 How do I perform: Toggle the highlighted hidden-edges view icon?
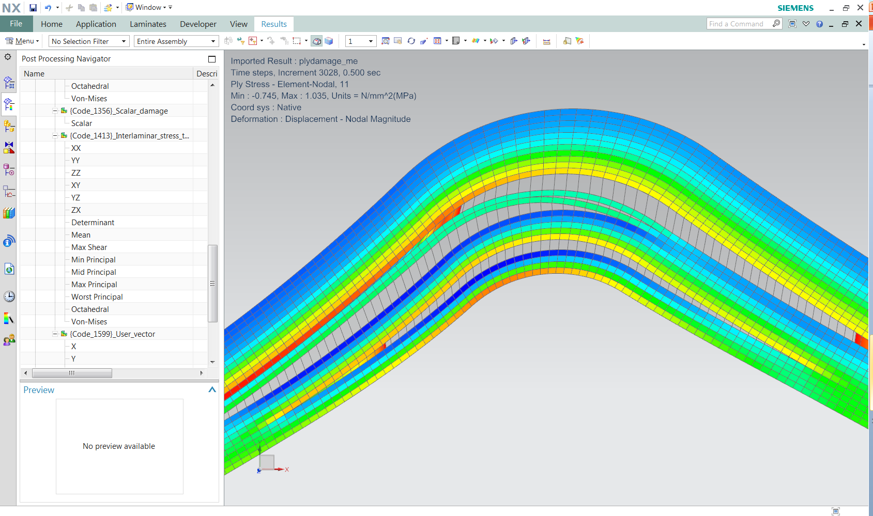click(317, 41)
